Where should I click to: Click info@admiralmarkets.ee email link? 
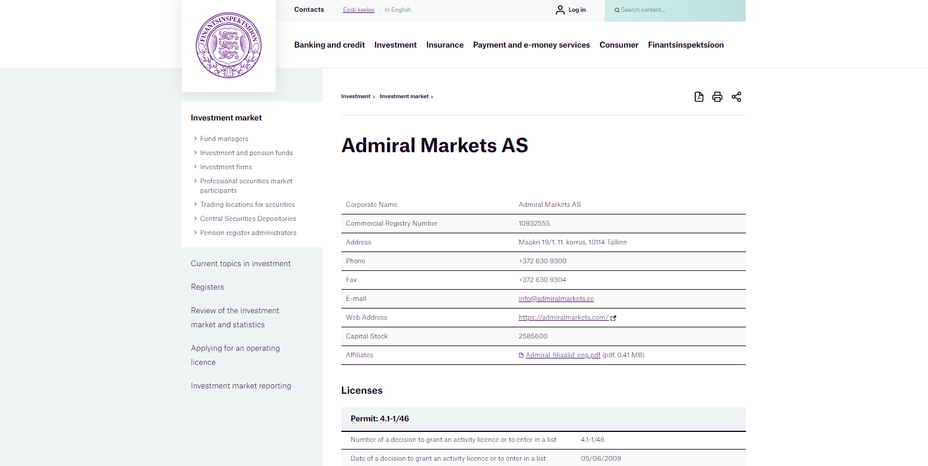[x=556, y=299]
